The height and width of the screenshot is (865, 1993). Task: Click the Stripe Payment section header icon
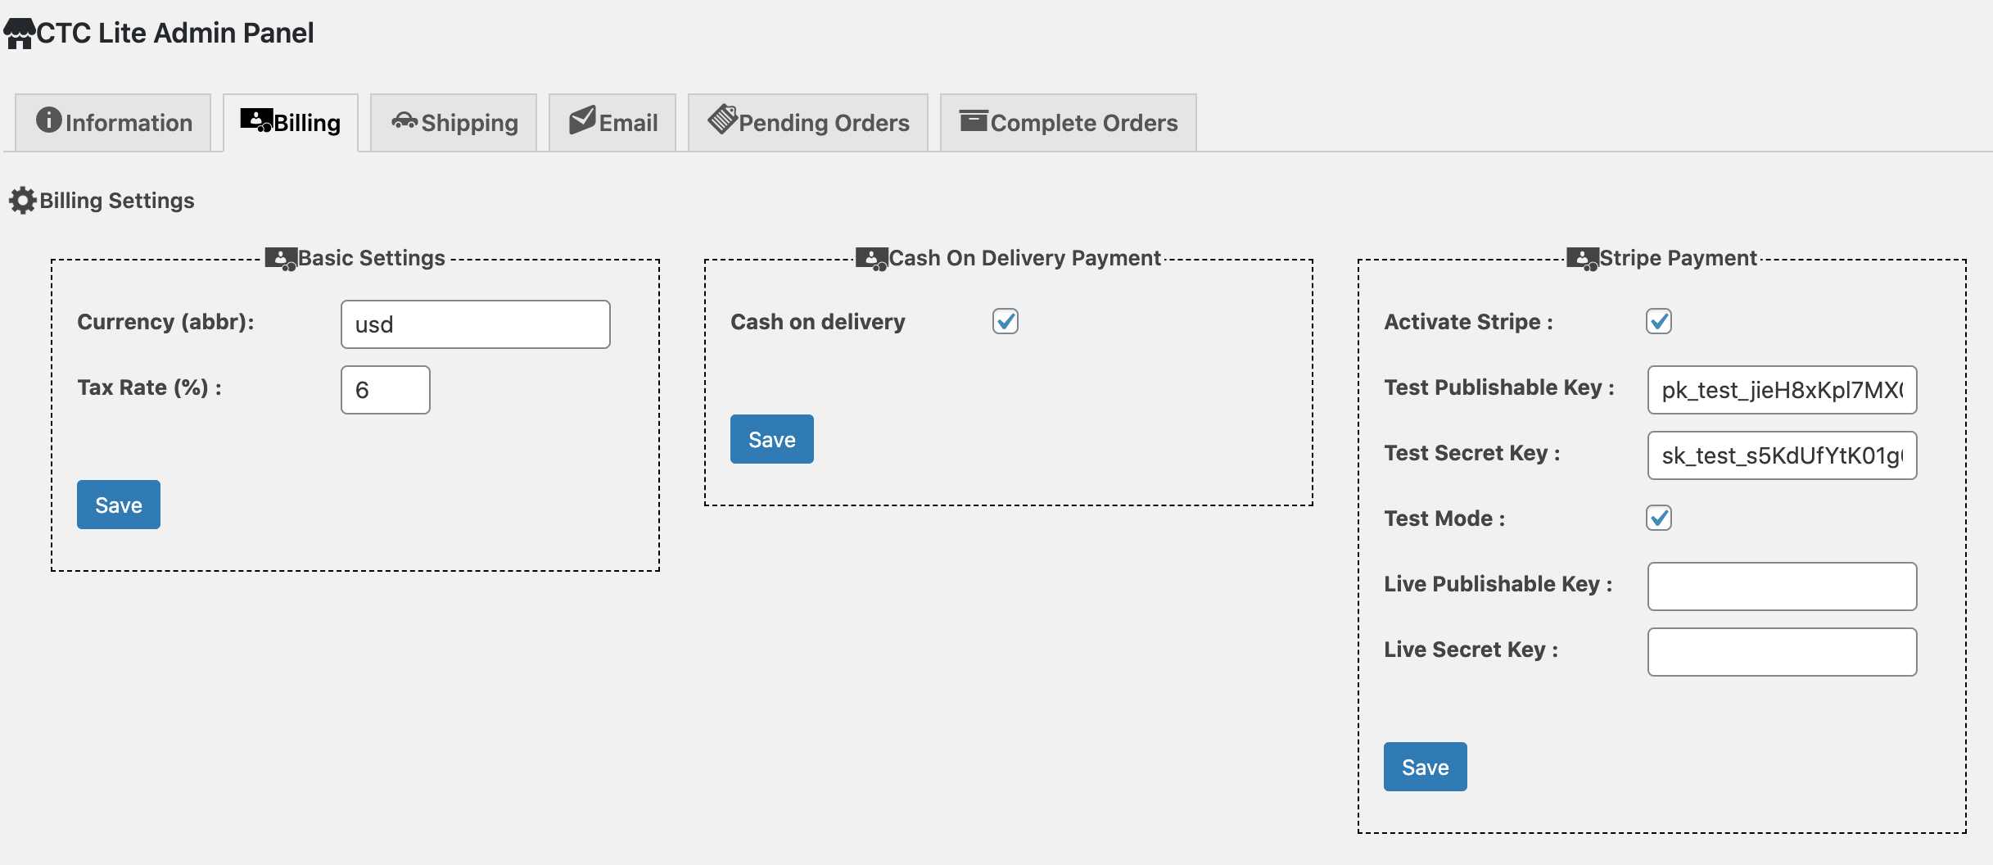(x=1583, y=259)
